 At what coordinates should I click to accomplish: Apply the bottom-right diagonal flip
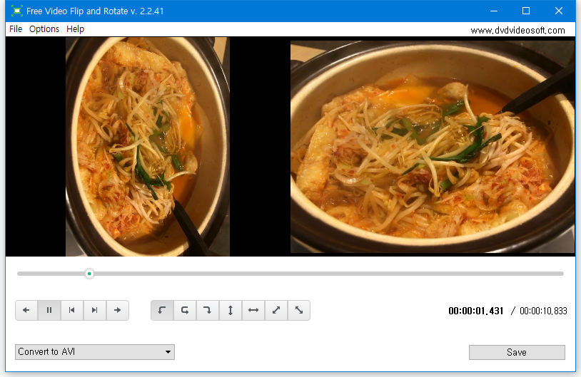pyautogui.click(x=298, y=310)
